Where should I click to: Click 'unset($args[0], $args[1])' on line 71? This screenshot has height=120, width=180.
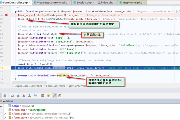[35, 64]
